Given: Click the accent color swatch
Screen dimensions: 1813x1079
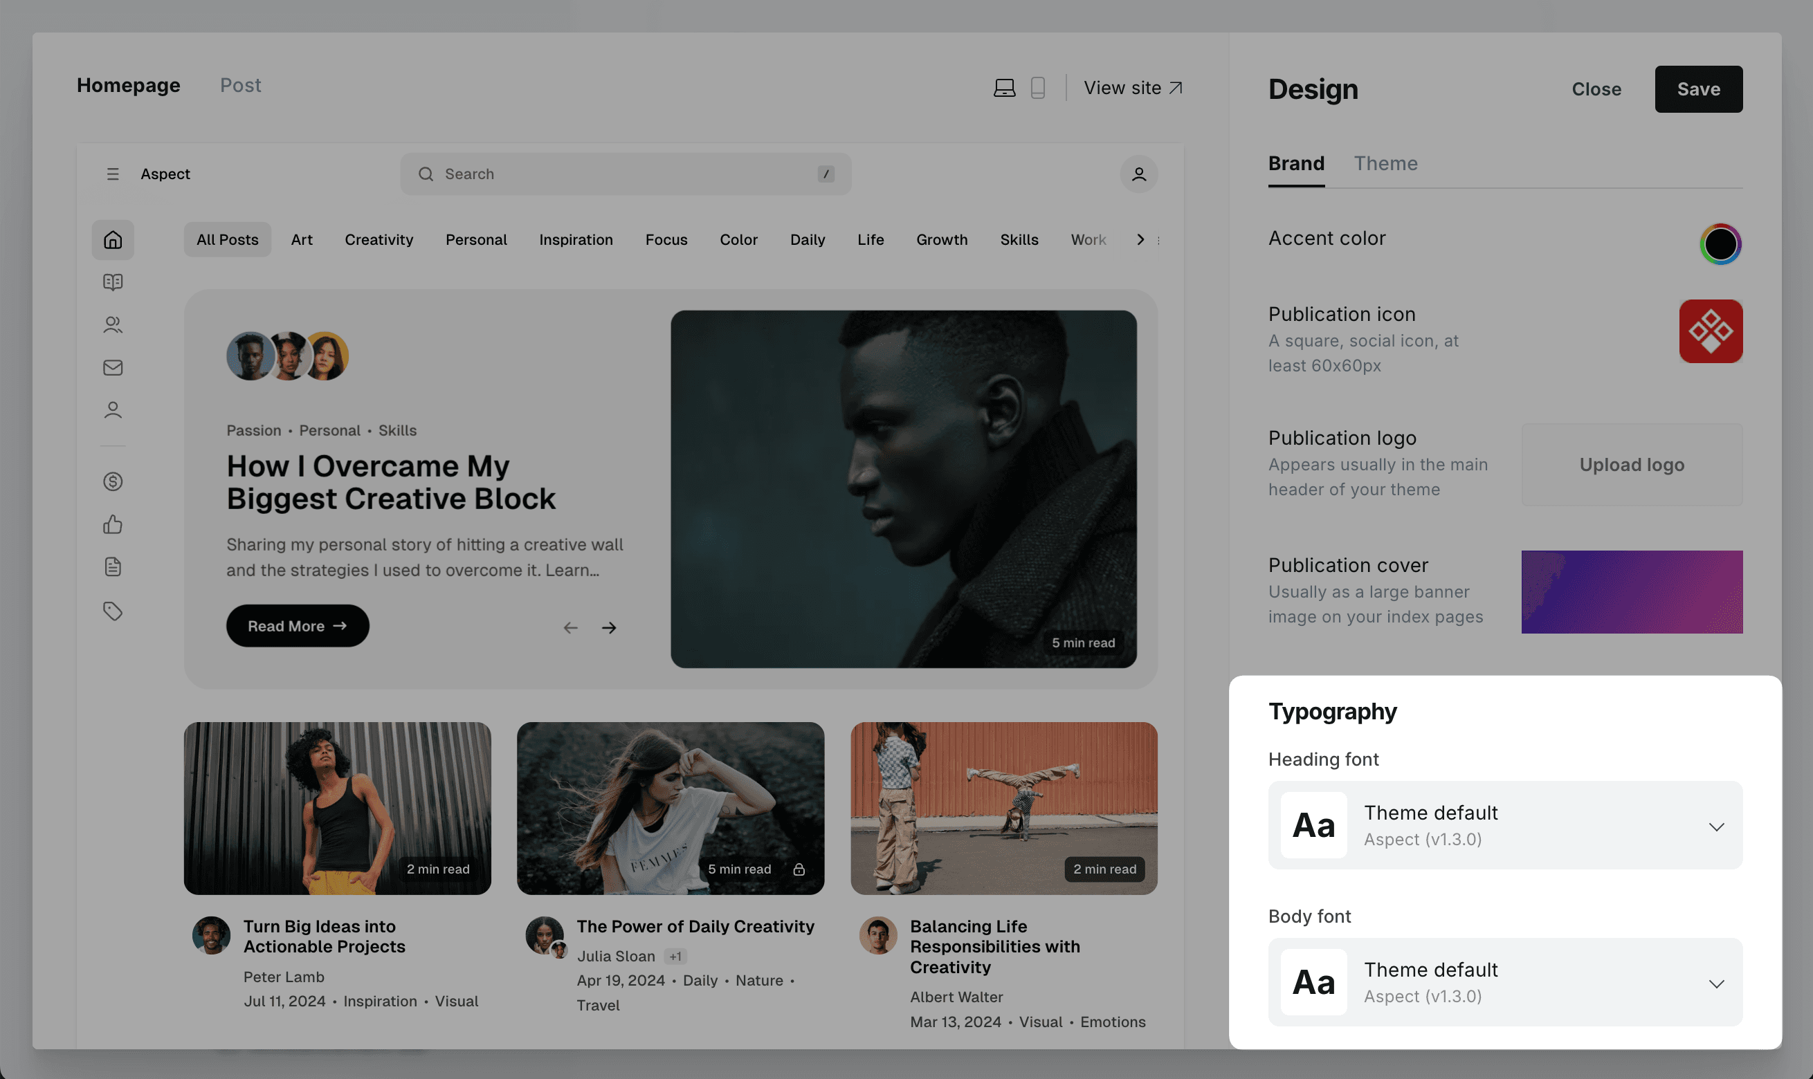Looking at the screenshot, I should 1719,243.
